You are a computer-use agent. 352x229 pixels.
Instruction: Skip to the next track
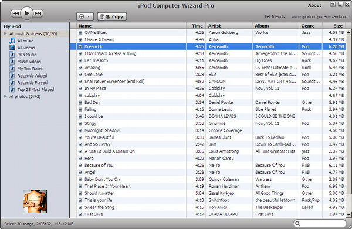point(38,14)
